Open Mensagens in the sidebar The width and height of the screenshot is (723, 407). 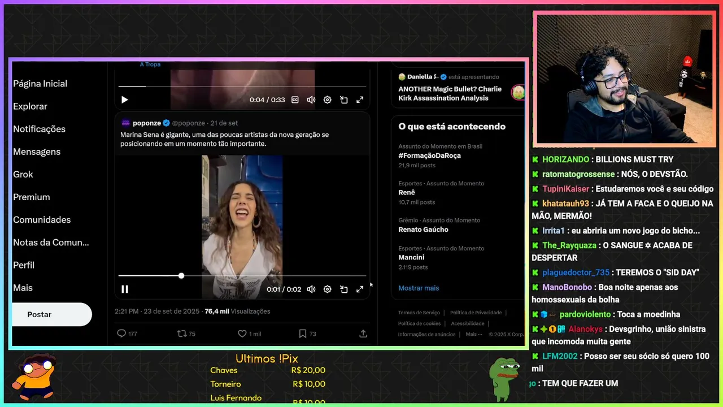37,151
